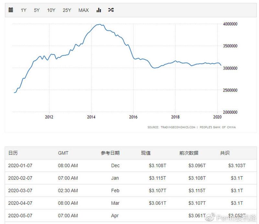Select the 10Y time range
Viewport: 259px width, 224px height.
(x=51, y=10)
